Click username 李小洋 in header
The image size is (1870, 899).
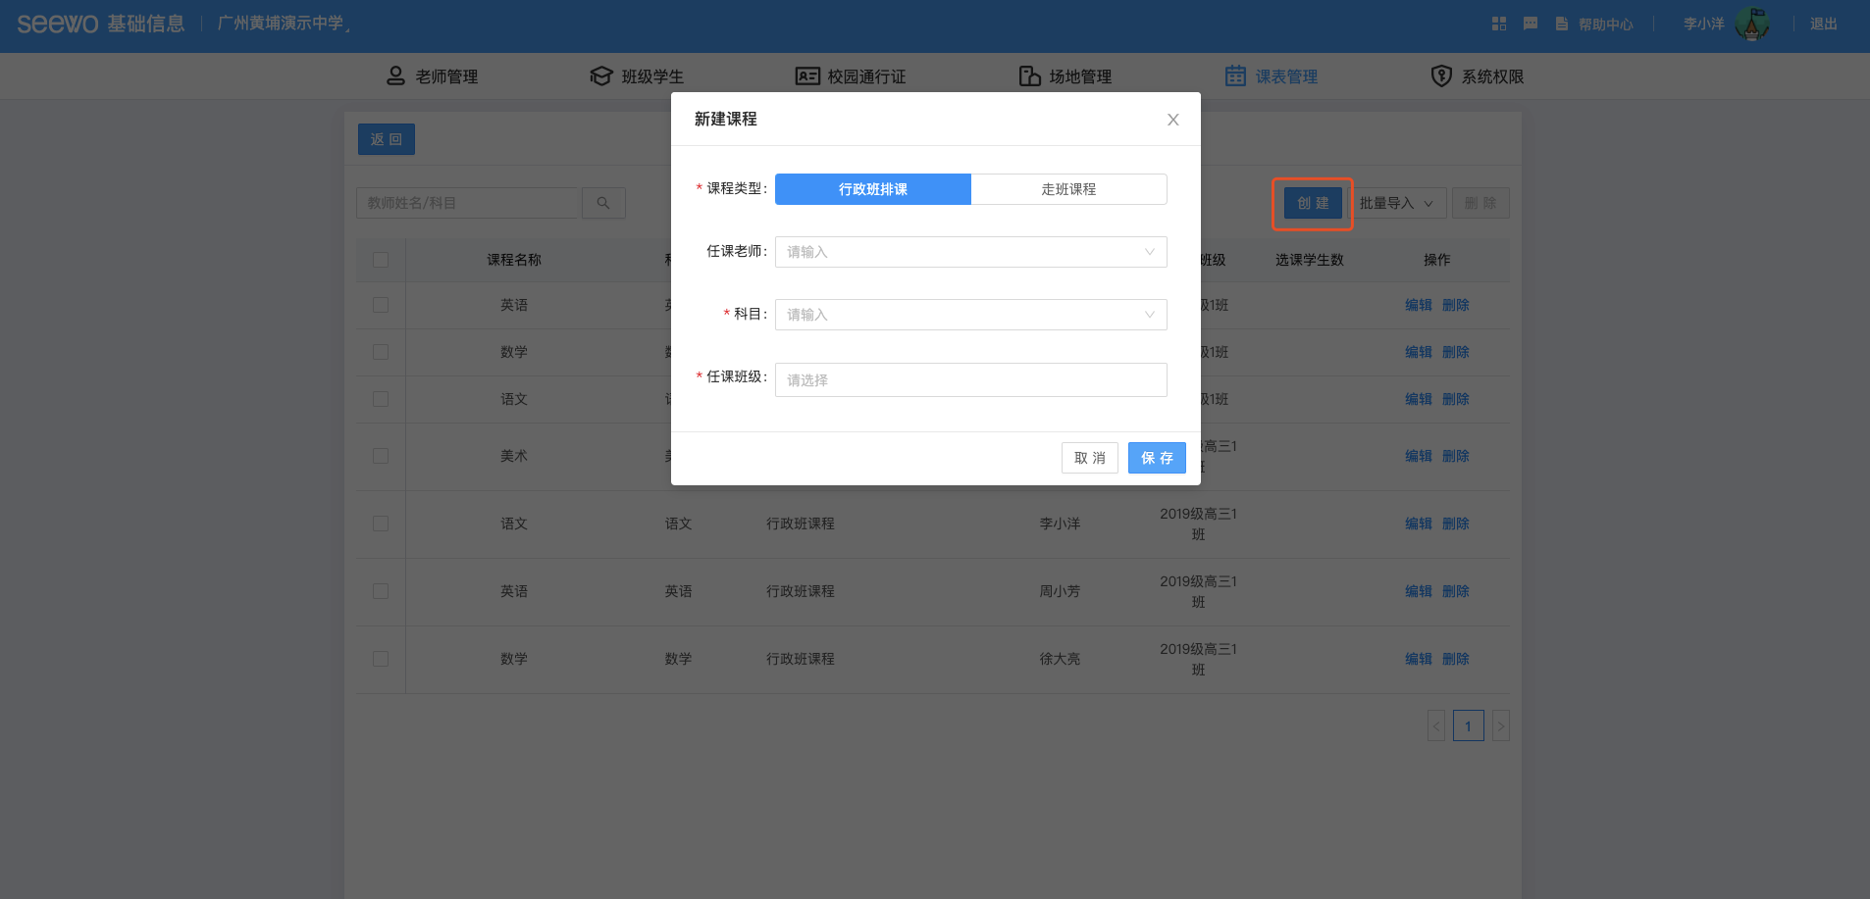point(1703,24)
